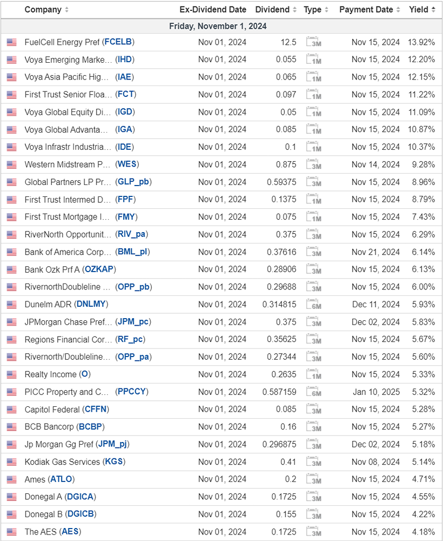Open the KGS ticker link
The height and width of the screenshot is (541, 443).
(113, 462)
